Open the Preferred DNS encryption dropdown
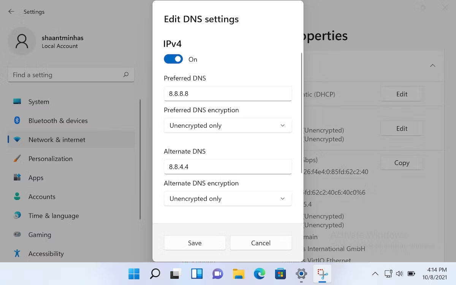Viewport: 456px width, 285px height. click(228, 125)
